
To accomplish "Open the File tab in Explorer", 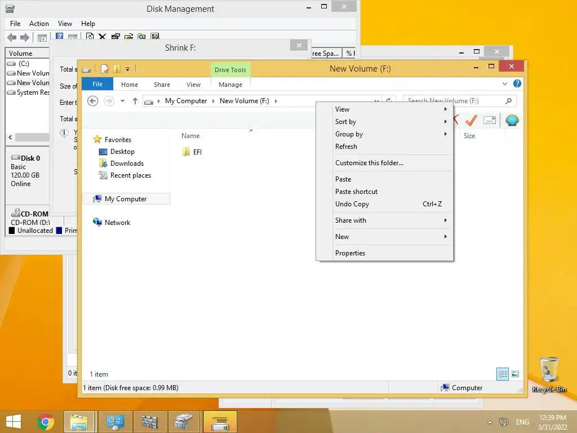I will pyautogui.click(x=97, y=84).
